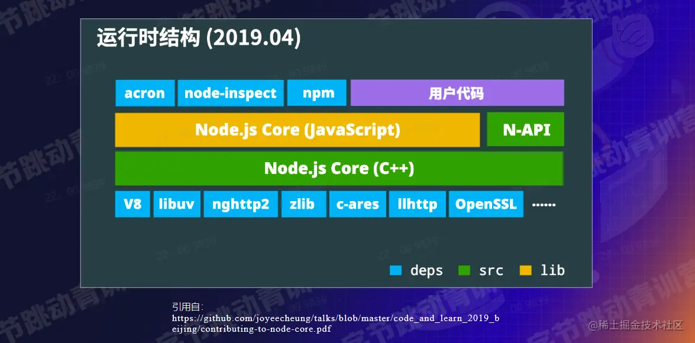Click the 引用自 label
The image size is (695, 343).
coord(188,307)
